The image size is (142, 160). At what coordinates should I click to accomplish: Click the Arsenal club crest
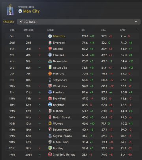(x=50, y=49)
